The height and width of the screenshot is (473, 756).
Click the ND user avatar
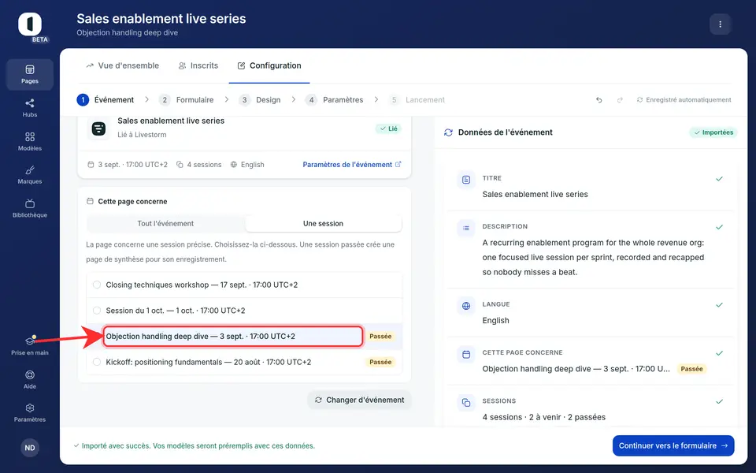[30, 448]
